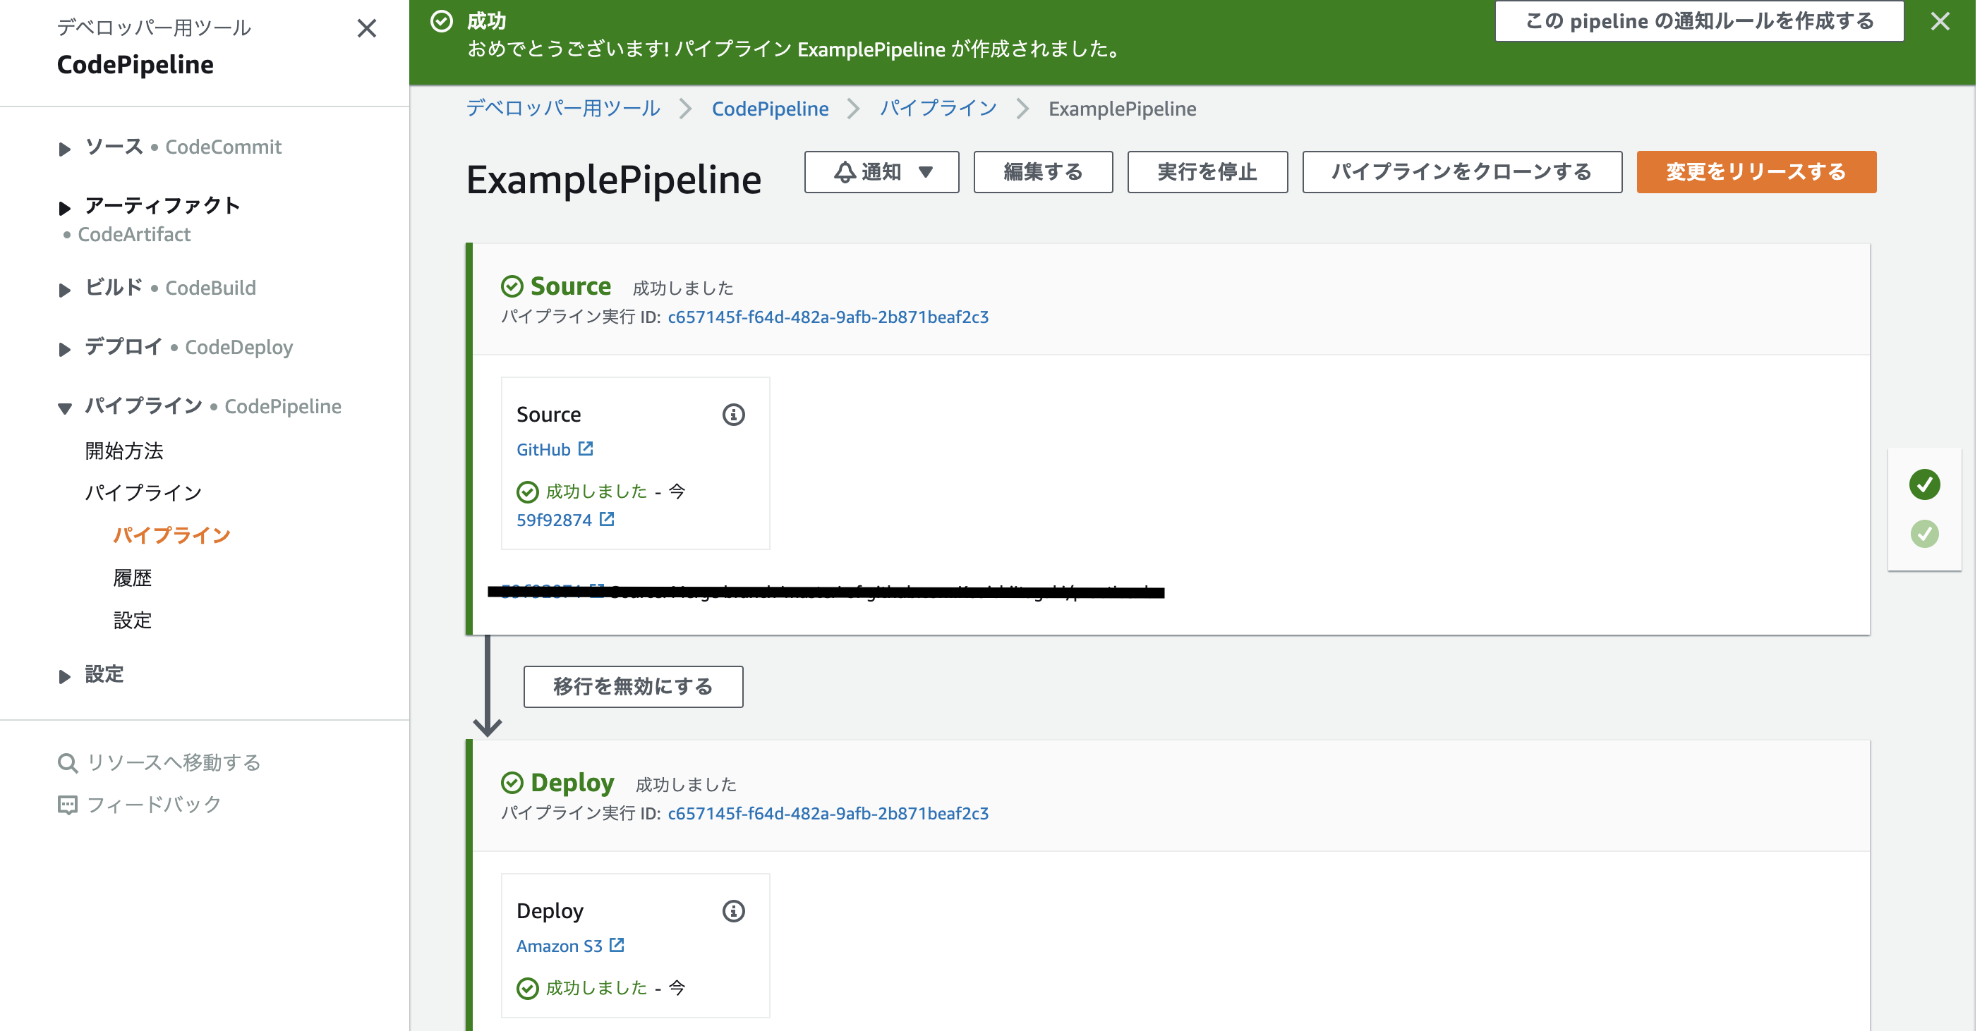Expand the ソース CodeCommit section
This screenshot has width=1987, height=1031.
tap(65, 148)
